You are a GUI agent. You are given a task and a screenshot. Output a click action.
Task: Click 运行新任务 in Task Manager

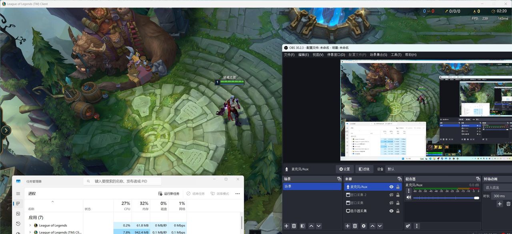169,194
